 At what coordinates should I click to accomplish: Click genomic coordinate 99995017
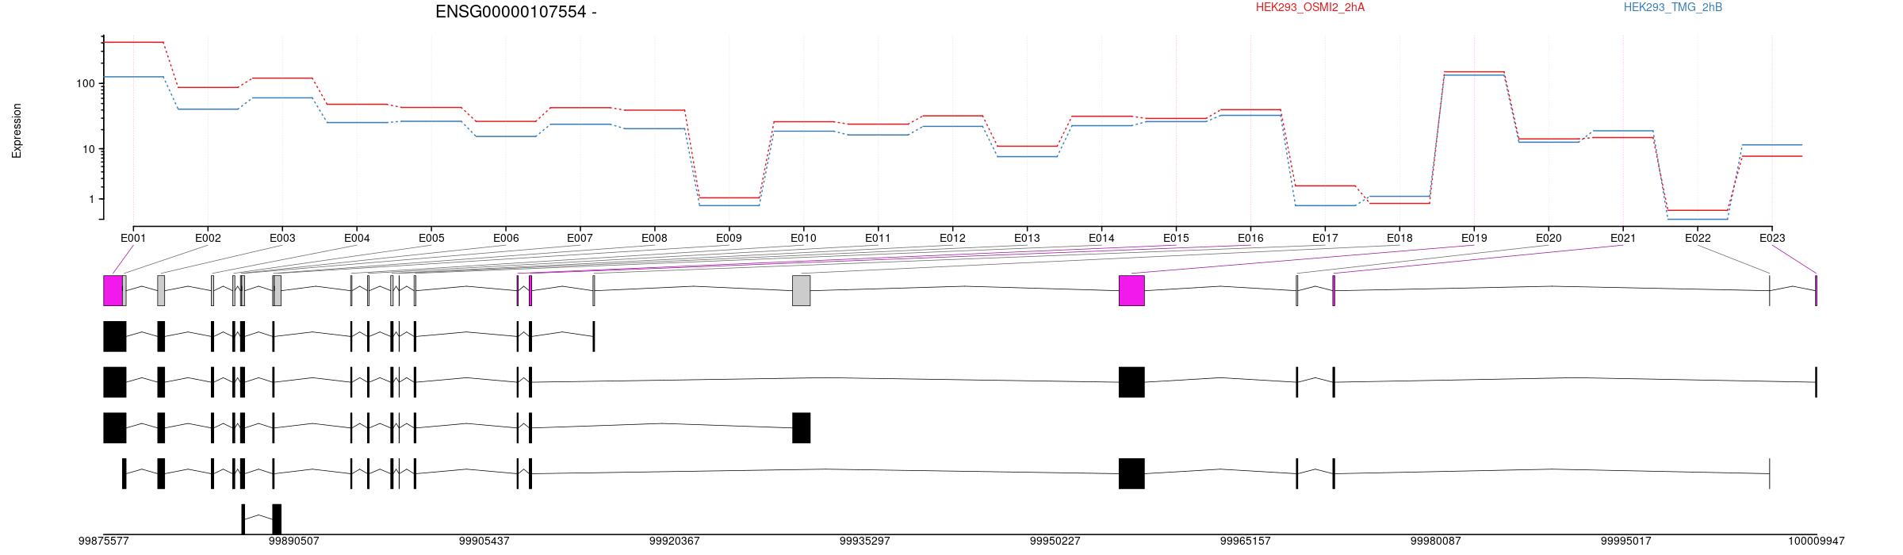coord(1626,542)
